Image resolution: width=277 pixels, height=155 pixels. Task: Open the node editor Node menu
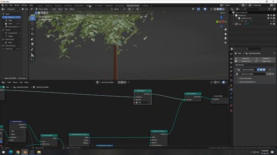[x=26, y=82]
